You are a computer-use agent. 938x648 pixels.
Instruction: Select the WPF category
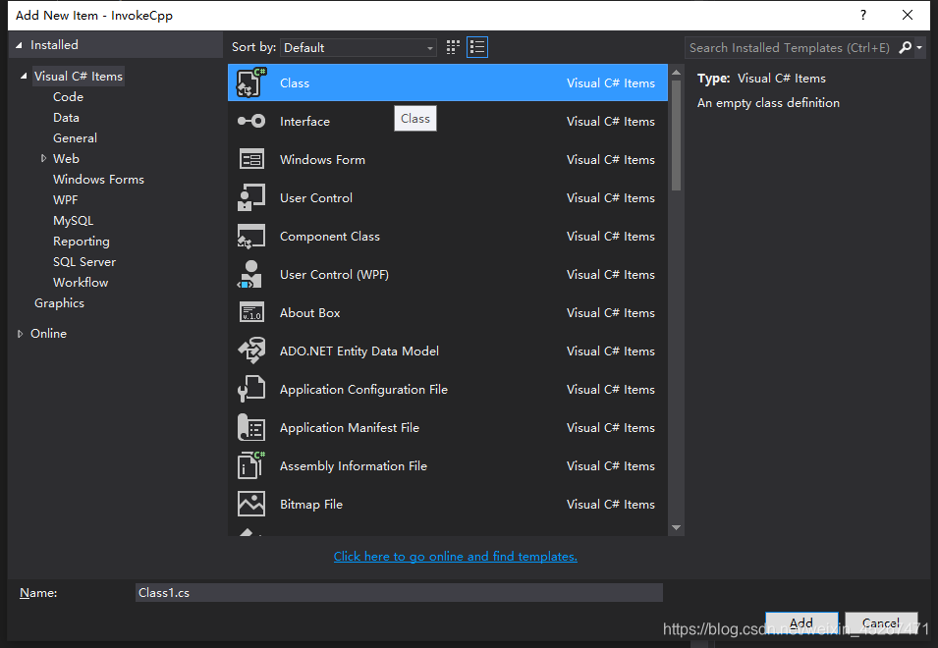pyautogui.click(x=65, y=200)
